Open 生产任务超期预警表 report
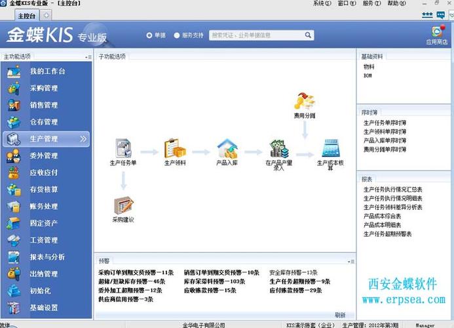This screenshot has height=328, width=454. point(388,234)
